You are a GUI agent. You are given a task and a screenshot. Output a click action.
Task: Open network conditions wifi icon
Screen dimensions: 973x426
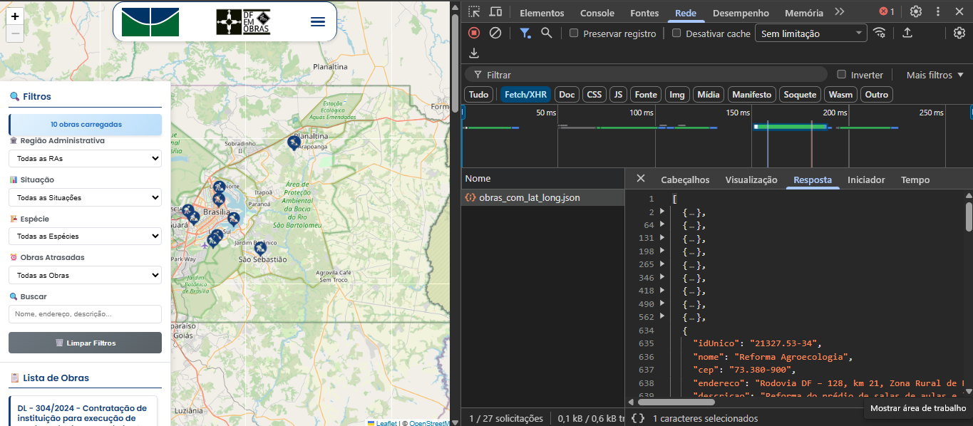click(x=880, y=33)
